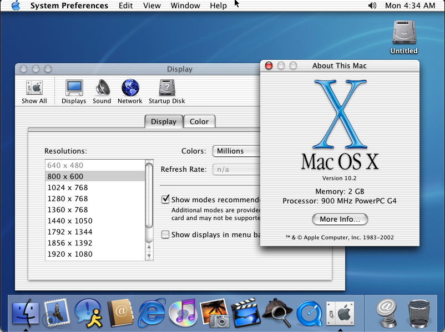Click the menu bar clock Mon 4:34 AM
The width and height of the screenshot is (445, 332).
[x=410, y=6]
